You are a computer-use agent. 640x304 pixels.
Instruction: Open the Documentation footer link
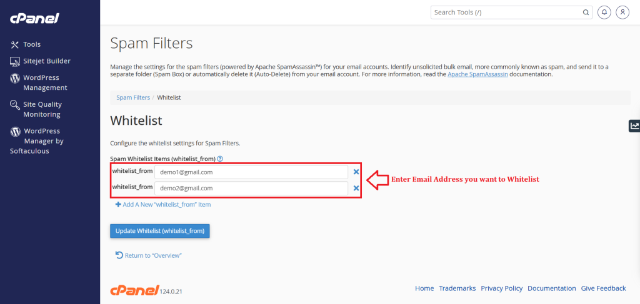point(552,288)
